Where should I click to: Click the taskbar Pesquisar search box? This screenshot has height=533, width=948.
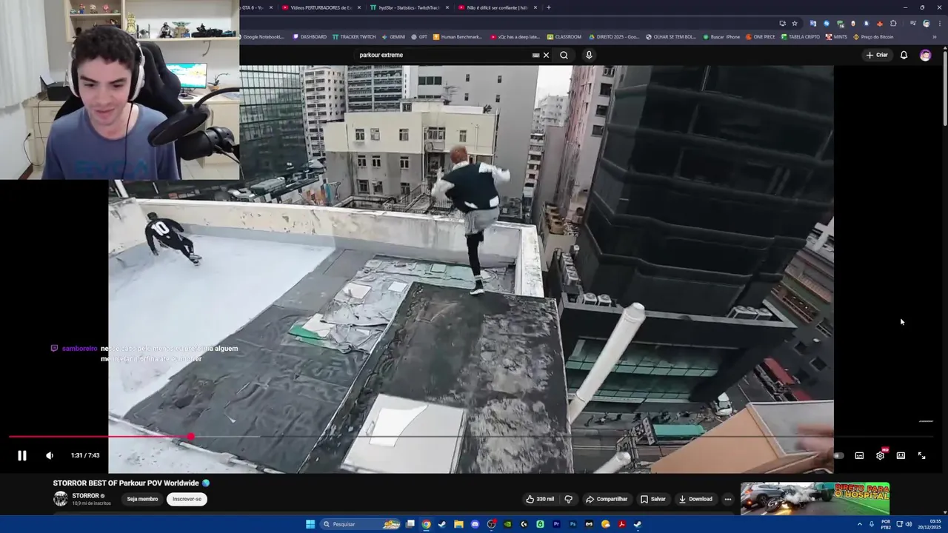pos(361,524)
